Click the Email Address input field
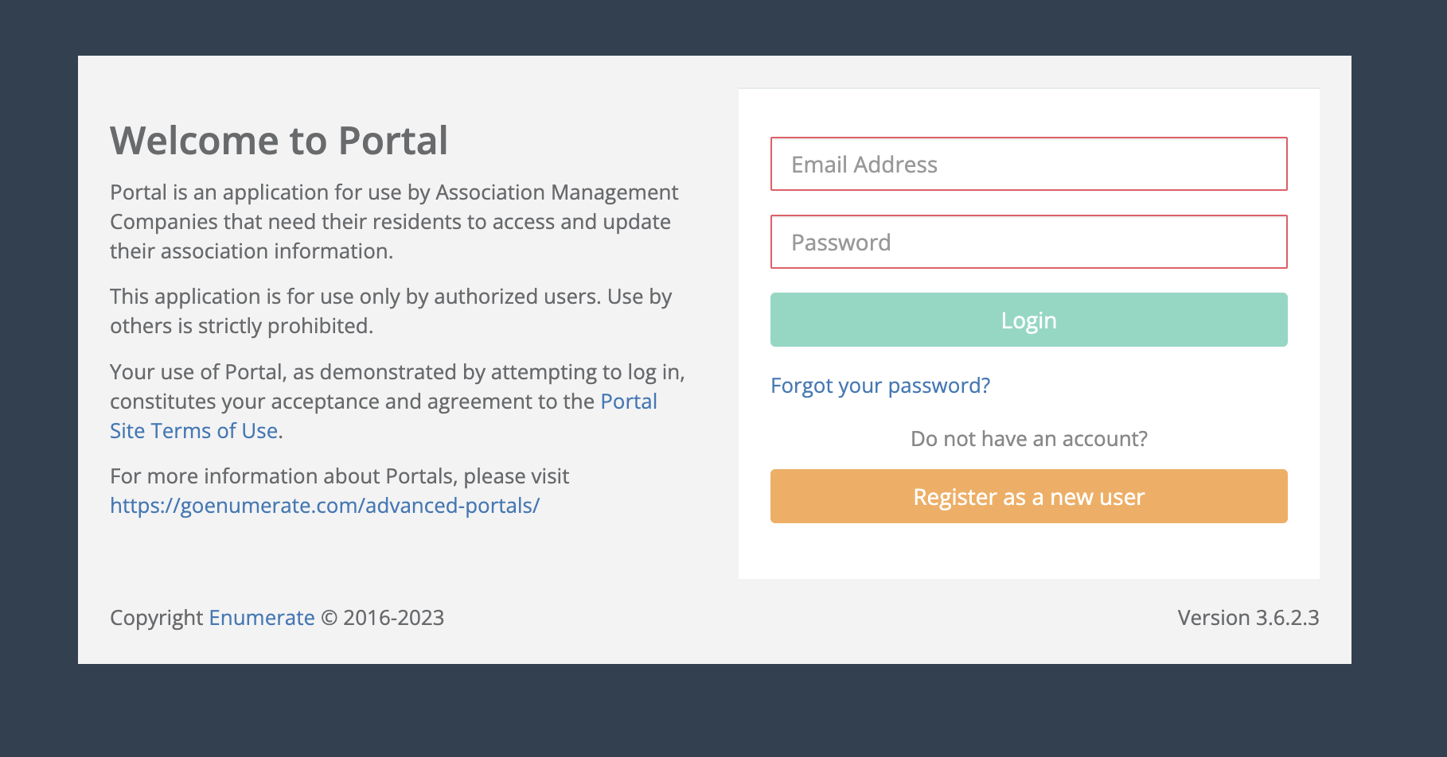The height and width of the screenshot is (757, 1447). pyautogui.click(x=1028, y=164)
